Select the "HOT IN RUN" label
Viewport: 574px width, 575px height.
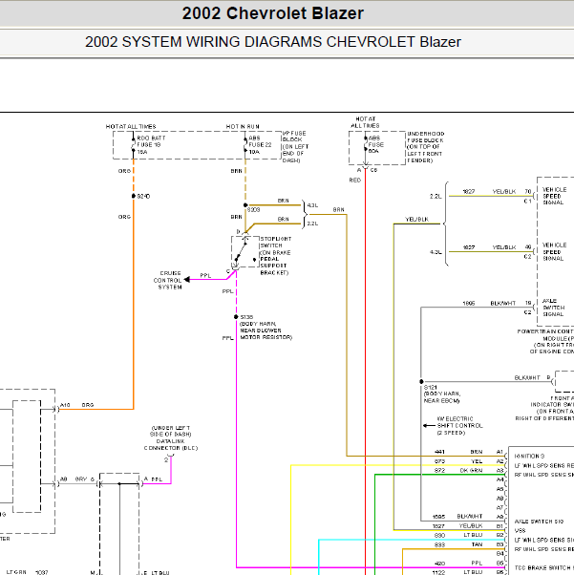pyautogui.click(x=243, y=126)
